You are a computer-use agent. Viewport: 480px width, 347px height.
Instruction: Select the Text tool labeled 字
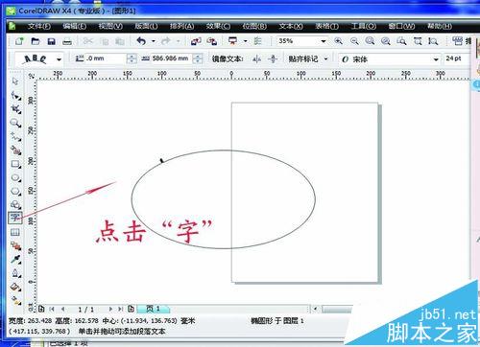tap(15, 218)
